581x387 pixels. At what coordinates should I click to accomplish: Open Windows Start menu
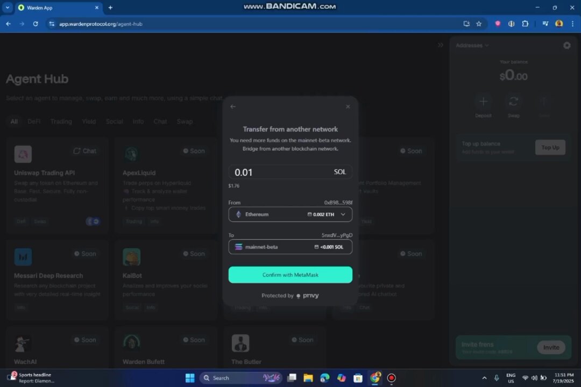(x=190, y=378)
